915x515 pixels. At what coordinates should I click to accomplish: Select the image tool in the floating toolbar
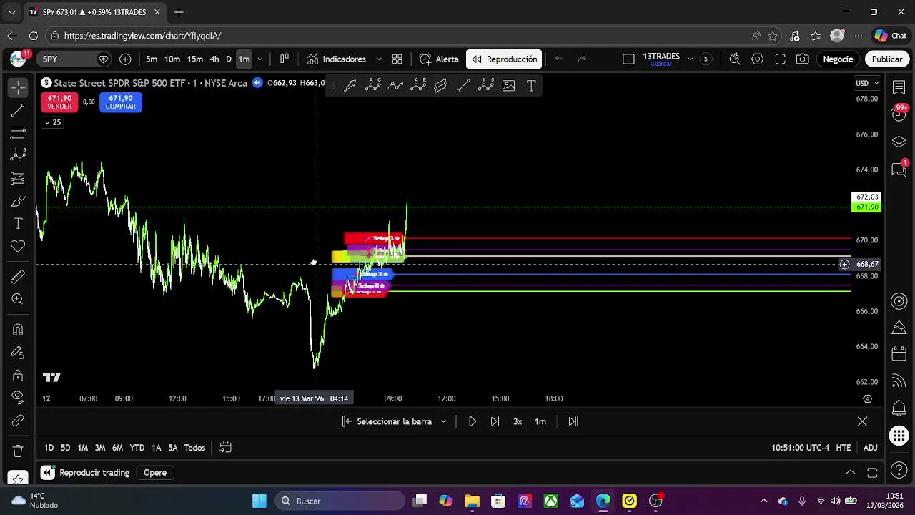coord(508,86)
